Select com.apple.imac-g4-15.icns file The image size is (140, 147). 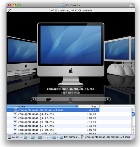tap(36, 114)
